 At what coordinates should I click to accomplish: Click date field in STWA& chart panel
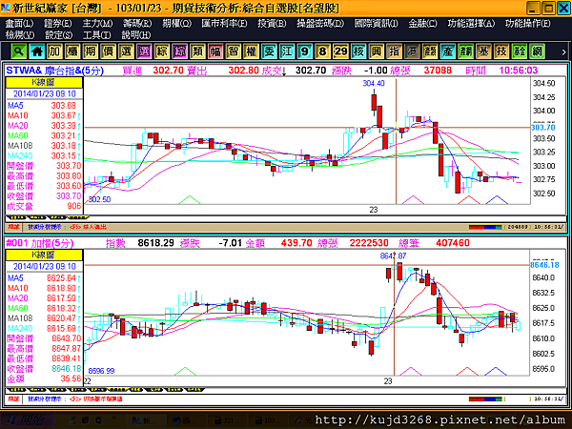point(44,93)
